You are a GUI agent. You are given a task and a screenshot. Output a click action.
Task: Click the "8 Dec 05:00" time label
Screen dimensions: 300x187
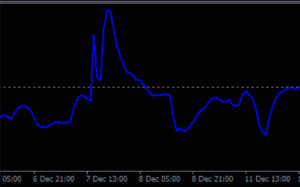(x=160, y=179)
